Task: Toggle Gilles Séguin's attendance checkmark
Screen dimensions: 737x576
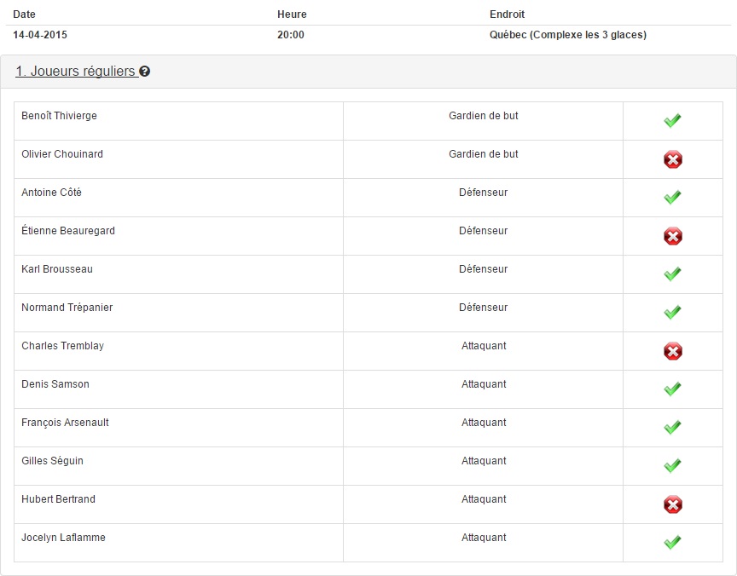Action: pyautogui.click(x=673, y=466)
